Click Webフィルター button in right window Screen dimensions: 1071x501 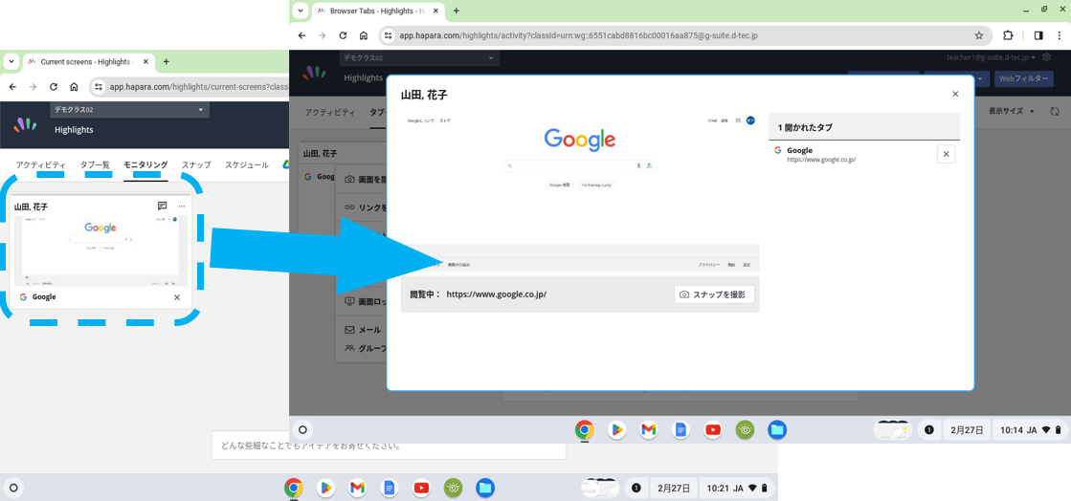click(1022, 79)
